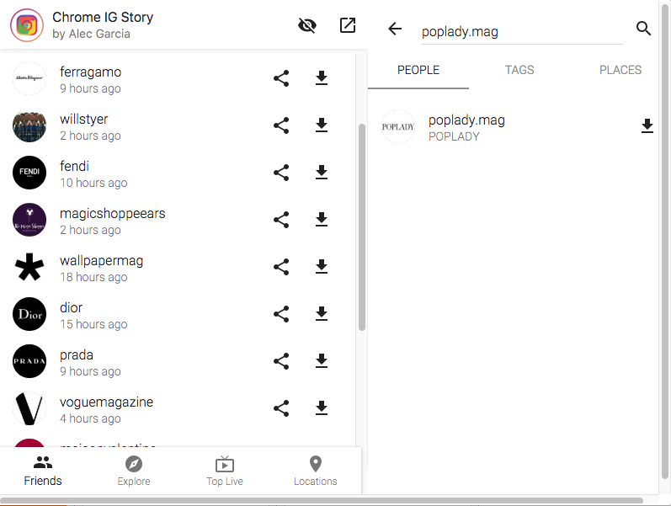
Task: Share ferragamo story
Action: [281, 78]
